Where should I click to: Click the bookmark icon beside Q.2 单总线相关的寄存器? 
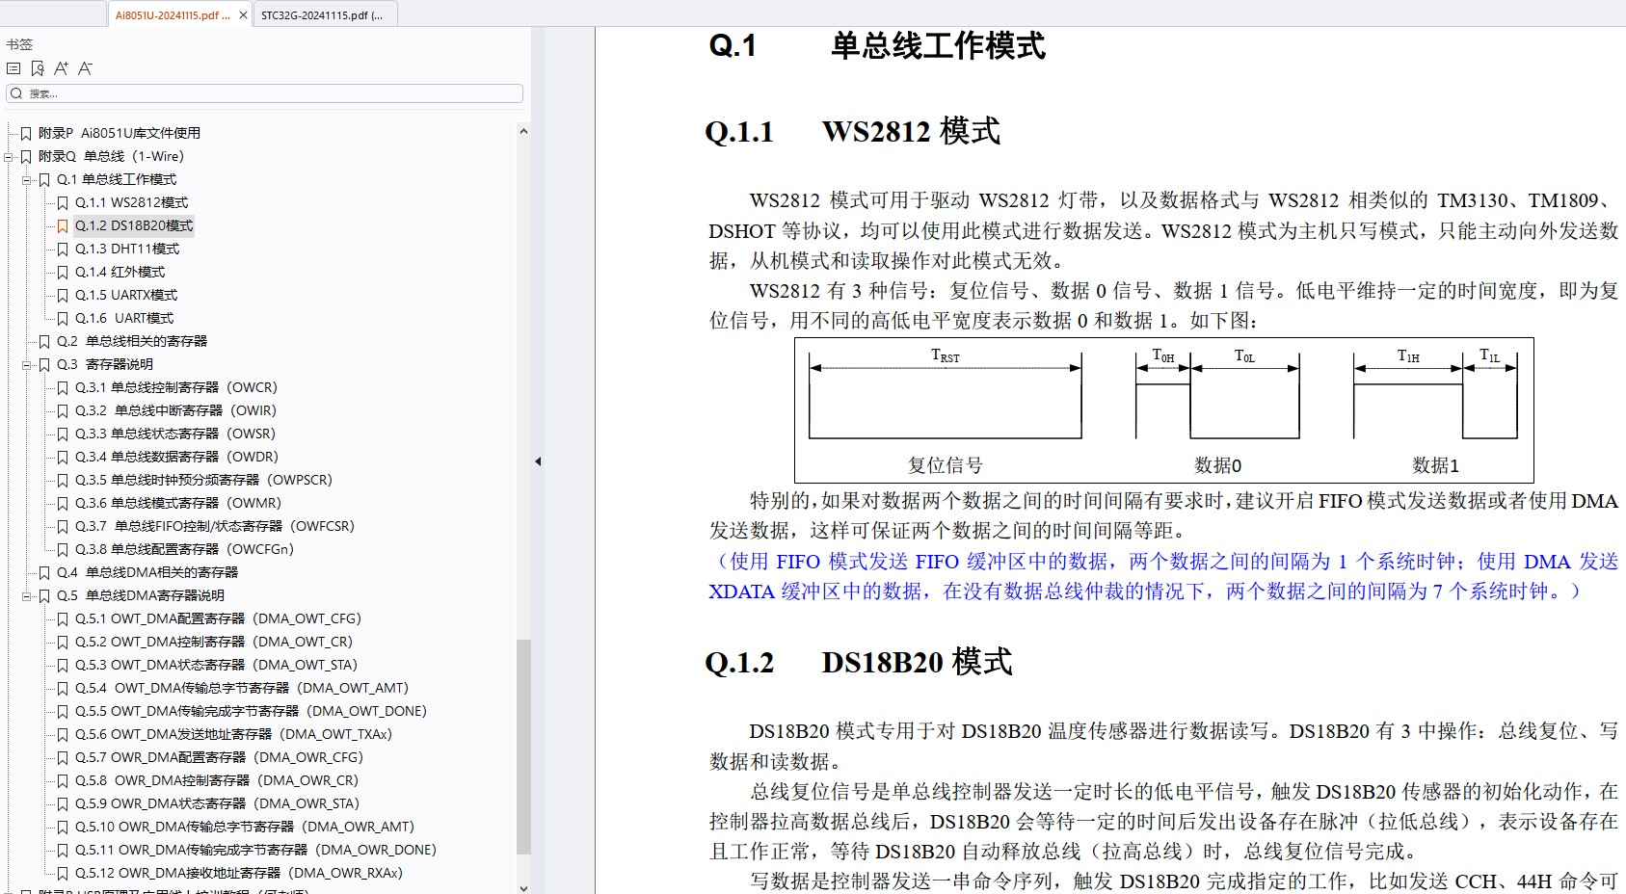pyautogui.click(x=44, y=341)
